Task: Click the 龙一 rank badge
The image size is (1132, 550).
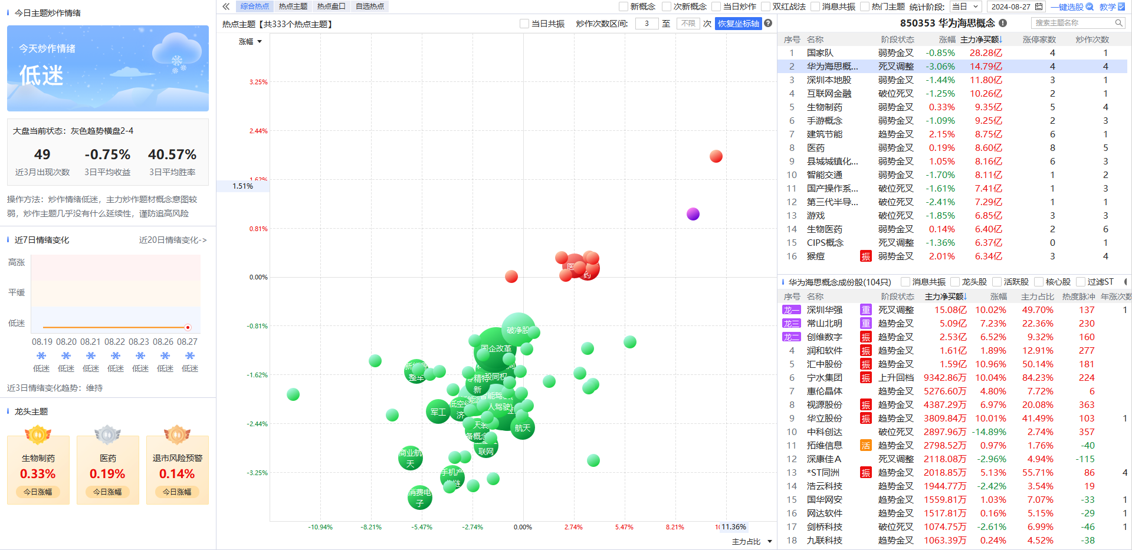Action: point(791,310)
